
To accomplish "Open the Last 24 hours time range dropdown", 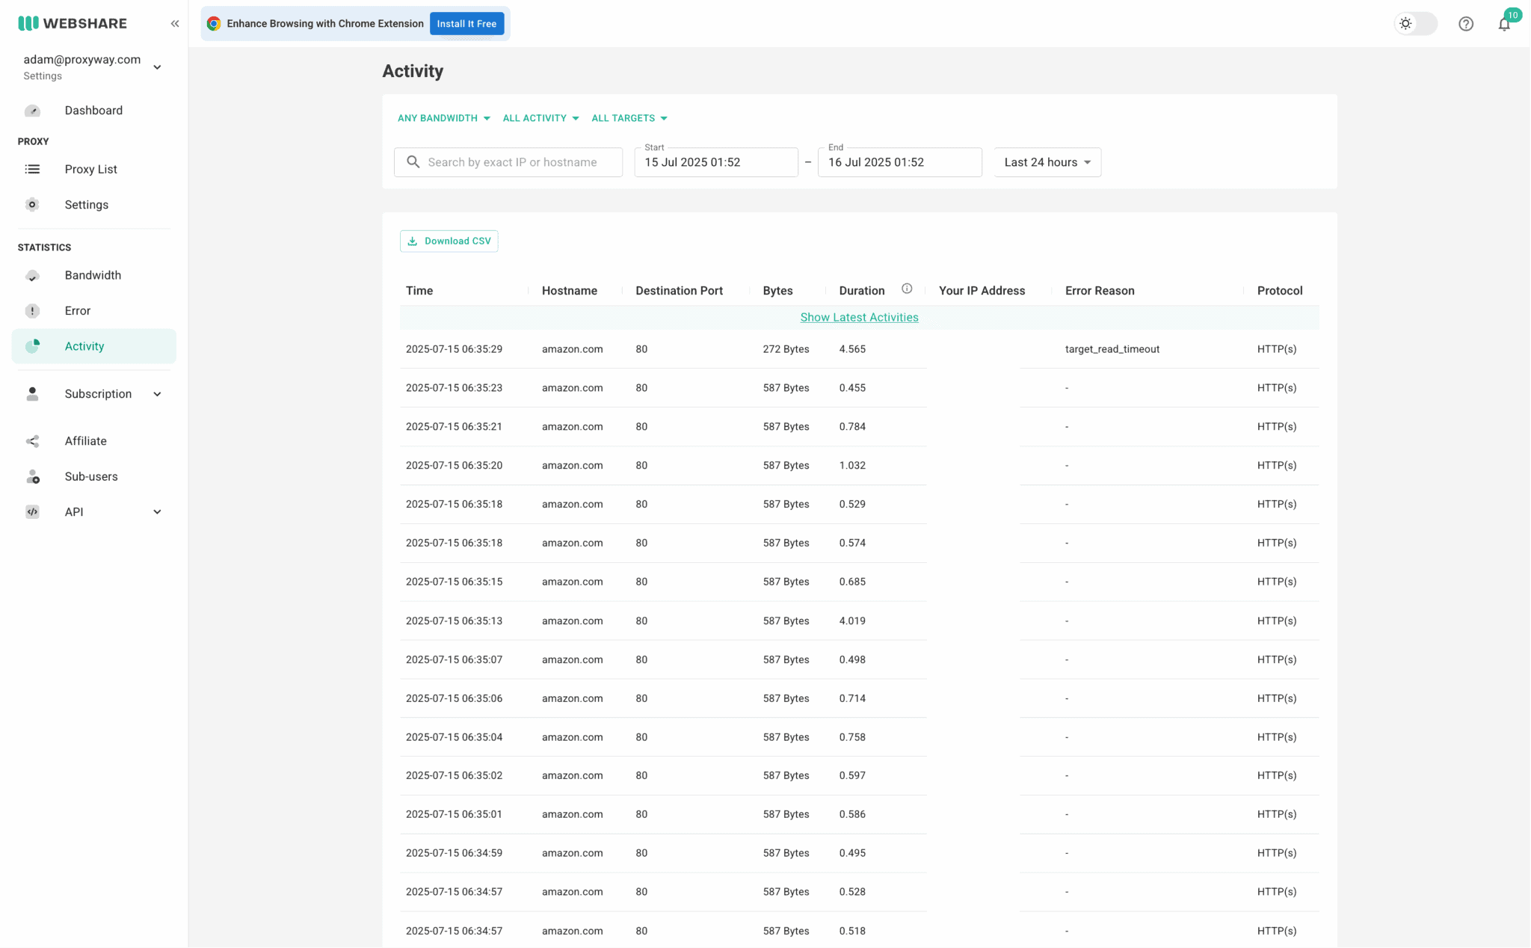I will click(x=1046, y=162).
